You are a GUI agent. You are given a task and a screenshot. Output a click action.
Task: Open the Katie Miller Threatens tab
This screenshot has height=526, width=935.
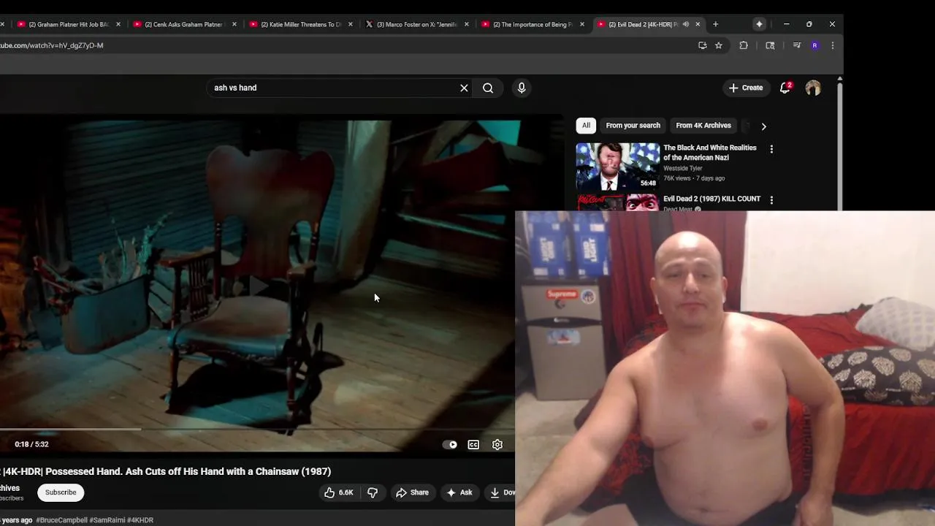pyautogui.click(x=299, y=24)
